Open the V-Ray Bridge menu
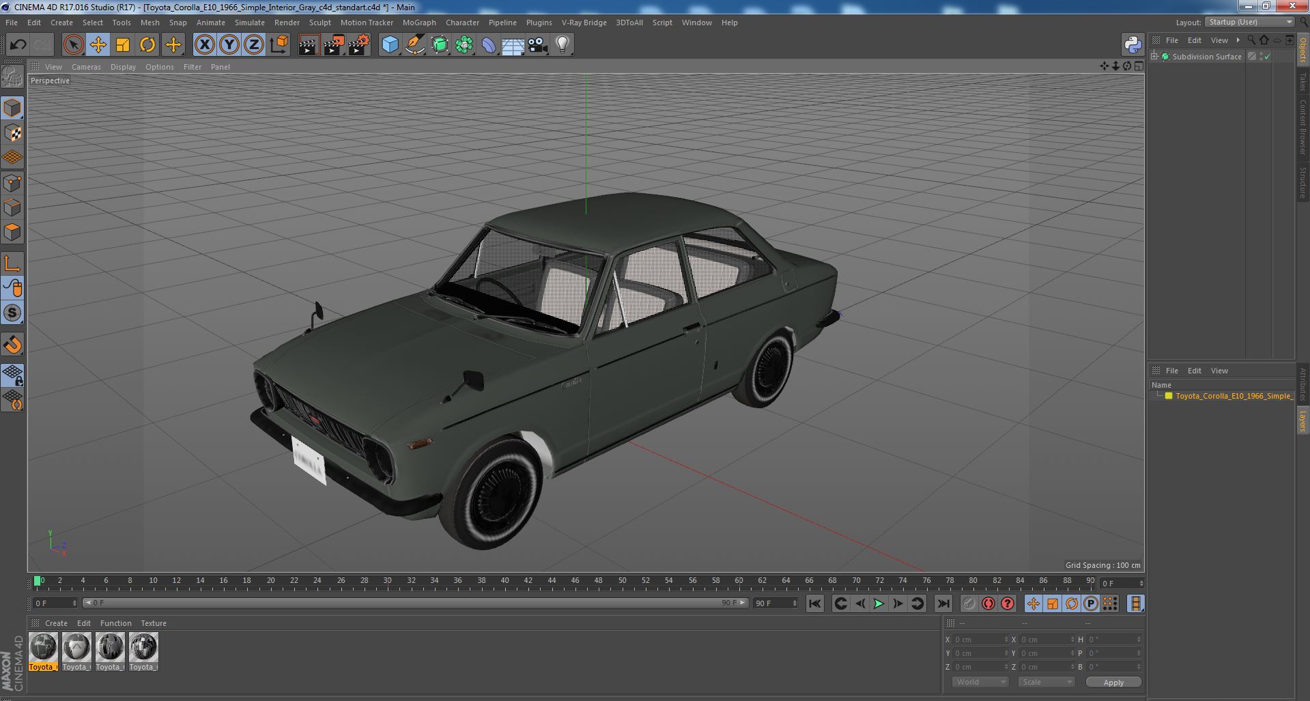This screenshot has height=701, width=1310. [x=584, y=23]
